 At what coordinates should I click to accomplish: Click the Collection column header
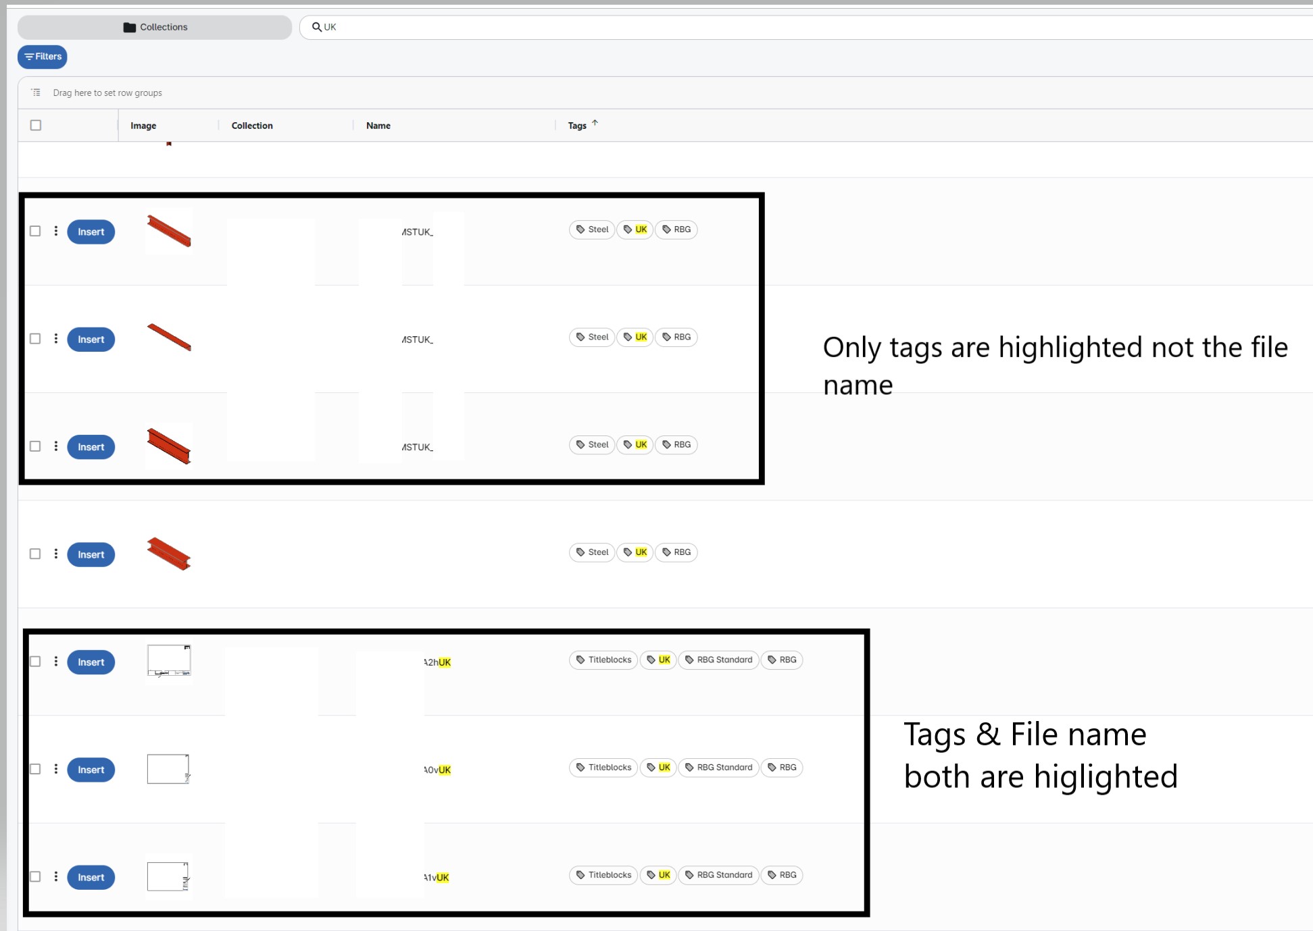pyautogui.click(x=252, y=126)
